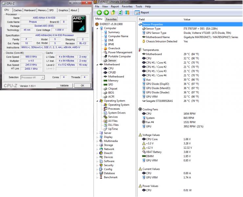Open the Favorites menu in the menu bar
This screenshot has height=197, width=243.
point(127,7)
